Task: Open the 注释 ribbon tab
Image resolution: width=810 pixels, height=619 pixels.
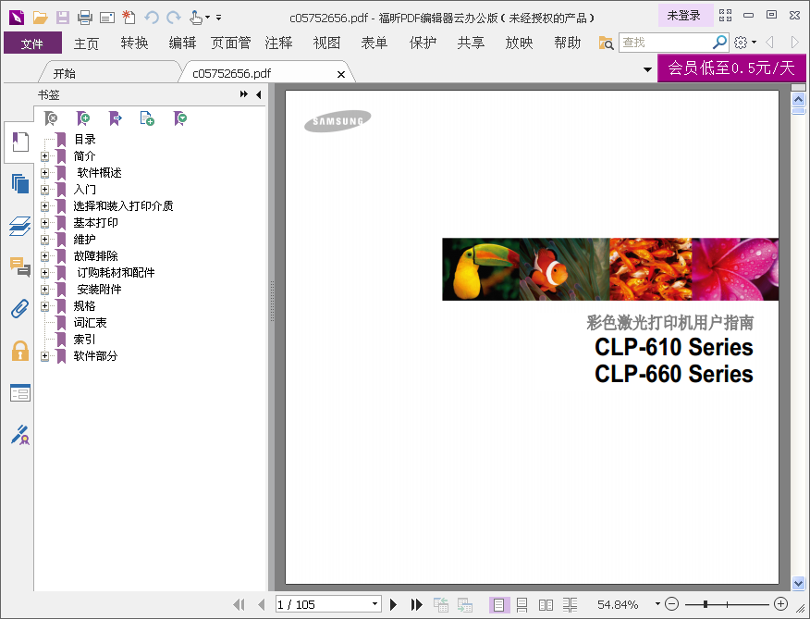Action: click(x=279, y=43)
